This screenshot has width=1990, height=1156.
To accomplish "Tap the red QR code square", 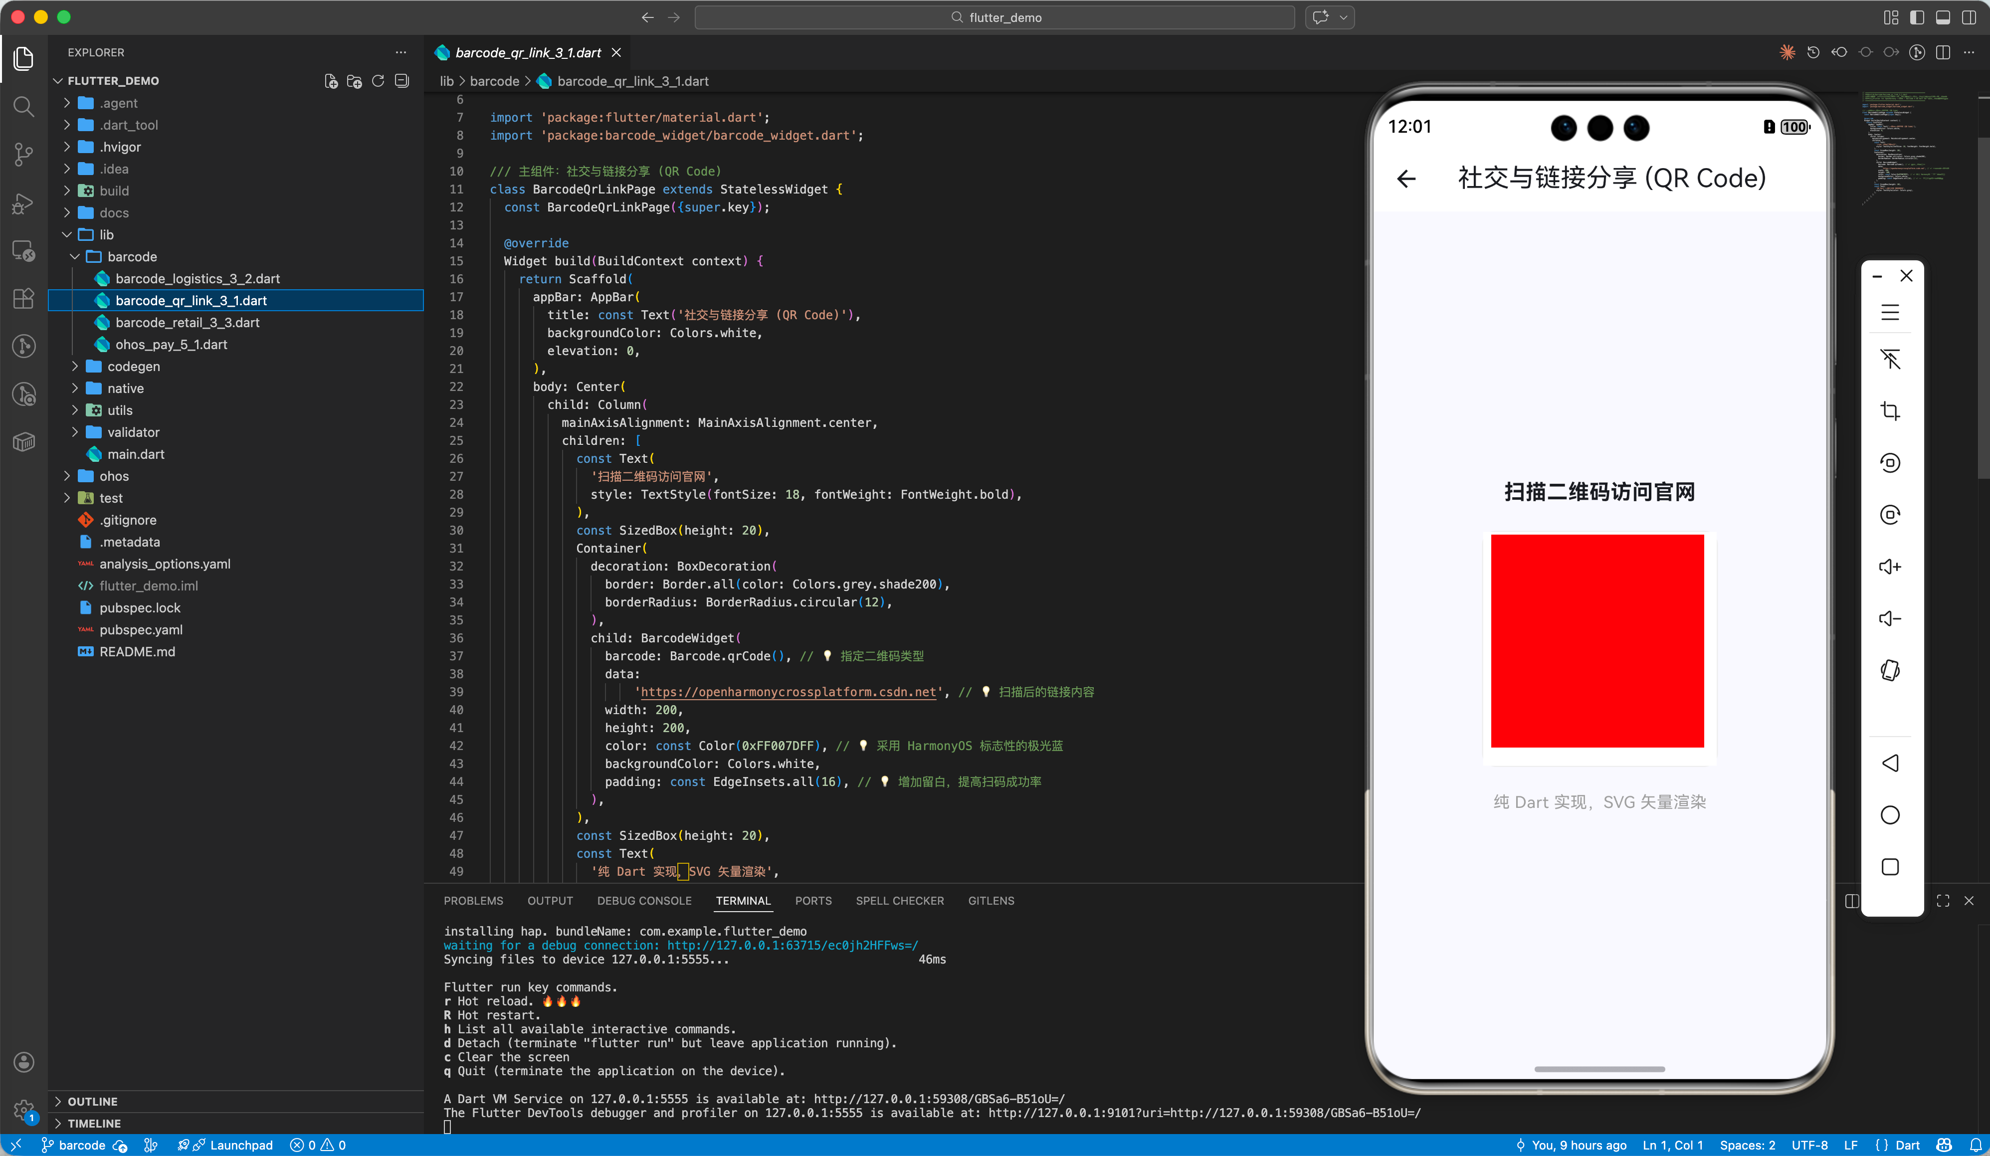I will (1597, 640).
